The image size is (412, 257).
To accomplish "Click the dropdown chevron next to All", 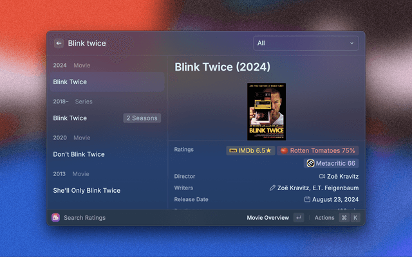I will tap(351, 43).
